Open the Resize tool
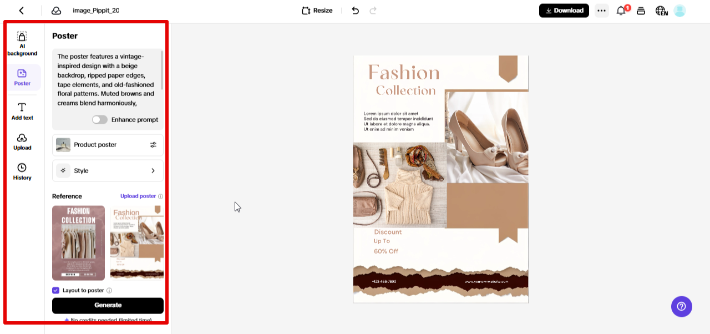 click(x=316, y=10)
